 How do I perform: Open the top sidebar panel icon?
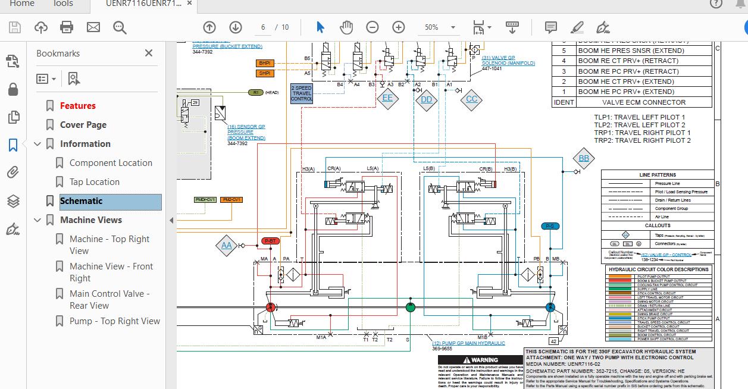pos(12,61)
